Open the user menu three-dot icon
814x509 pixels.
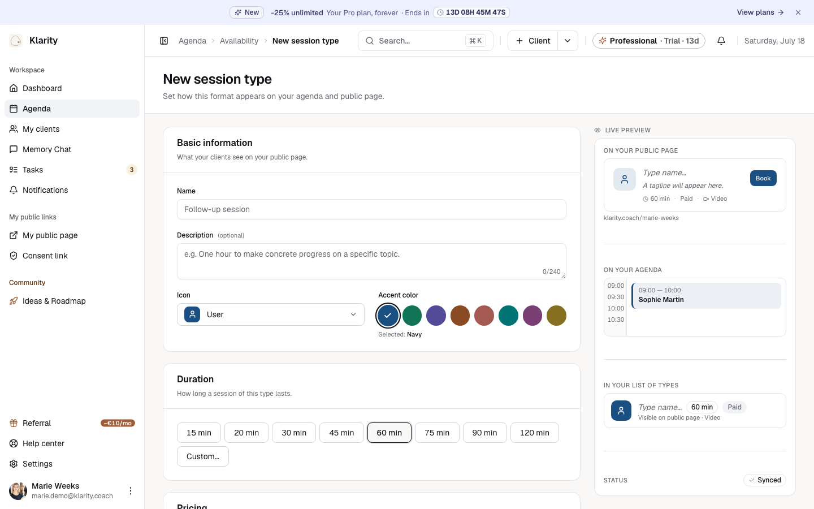pyautogui.click(x=131, y=491)
